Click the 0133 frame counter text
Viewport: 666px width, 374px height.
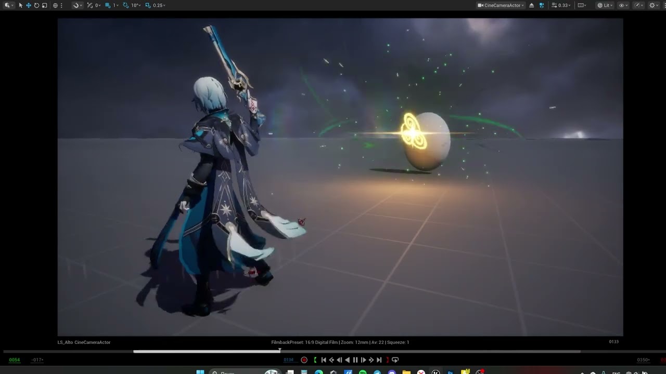tap(614, 342)
